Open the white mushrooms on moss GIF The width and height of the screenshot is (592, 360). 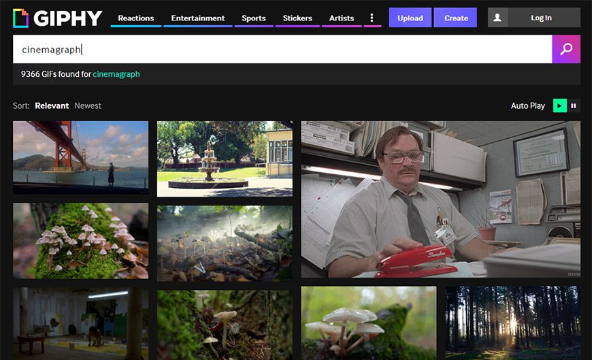[x=80, y=241]
